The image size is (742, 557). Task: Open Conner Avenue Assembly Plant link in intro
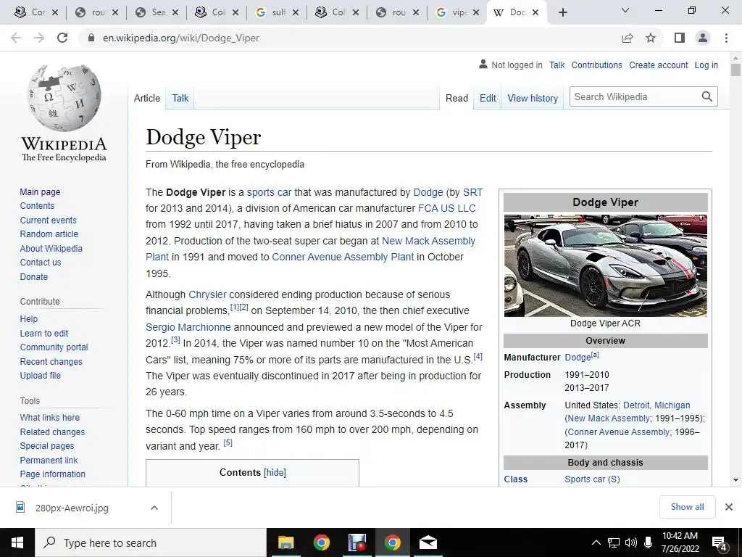(343, 257)
